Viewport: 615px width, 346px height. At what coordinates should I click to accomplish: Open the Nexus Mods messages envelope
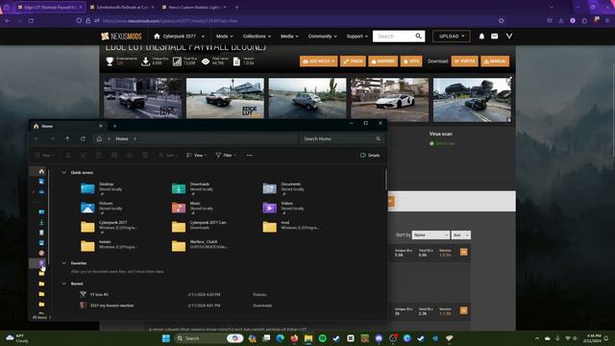pos(495,37)
